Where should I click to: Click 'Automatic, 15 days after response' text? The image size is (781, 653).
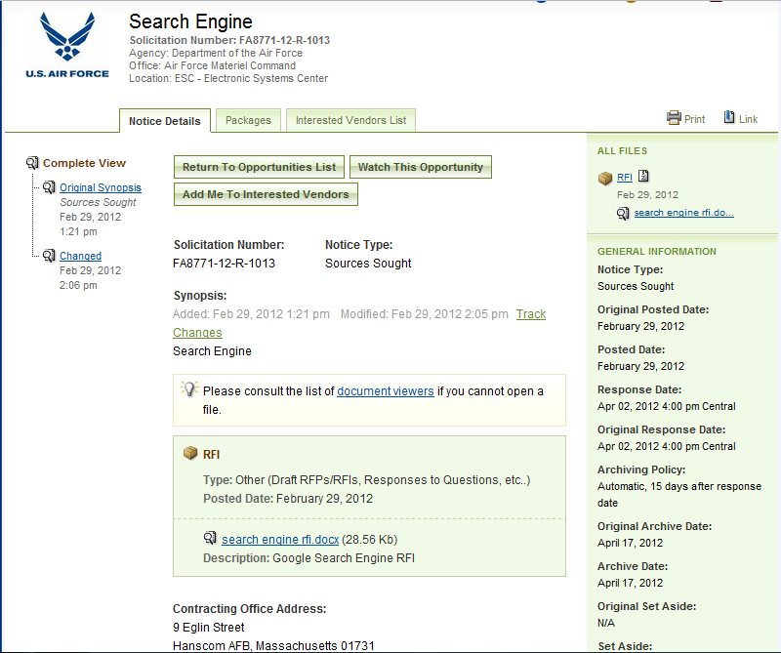(x=679, y=486)
